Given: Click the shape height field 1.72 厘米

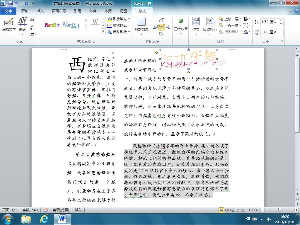Looking at the screenshot, I should 270,22.
